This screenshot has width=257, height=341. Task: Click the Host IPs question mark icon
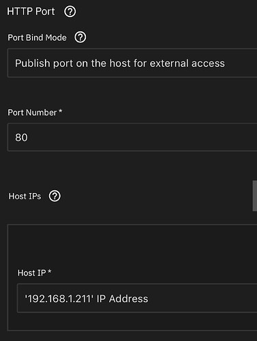(x=55, y=196)
